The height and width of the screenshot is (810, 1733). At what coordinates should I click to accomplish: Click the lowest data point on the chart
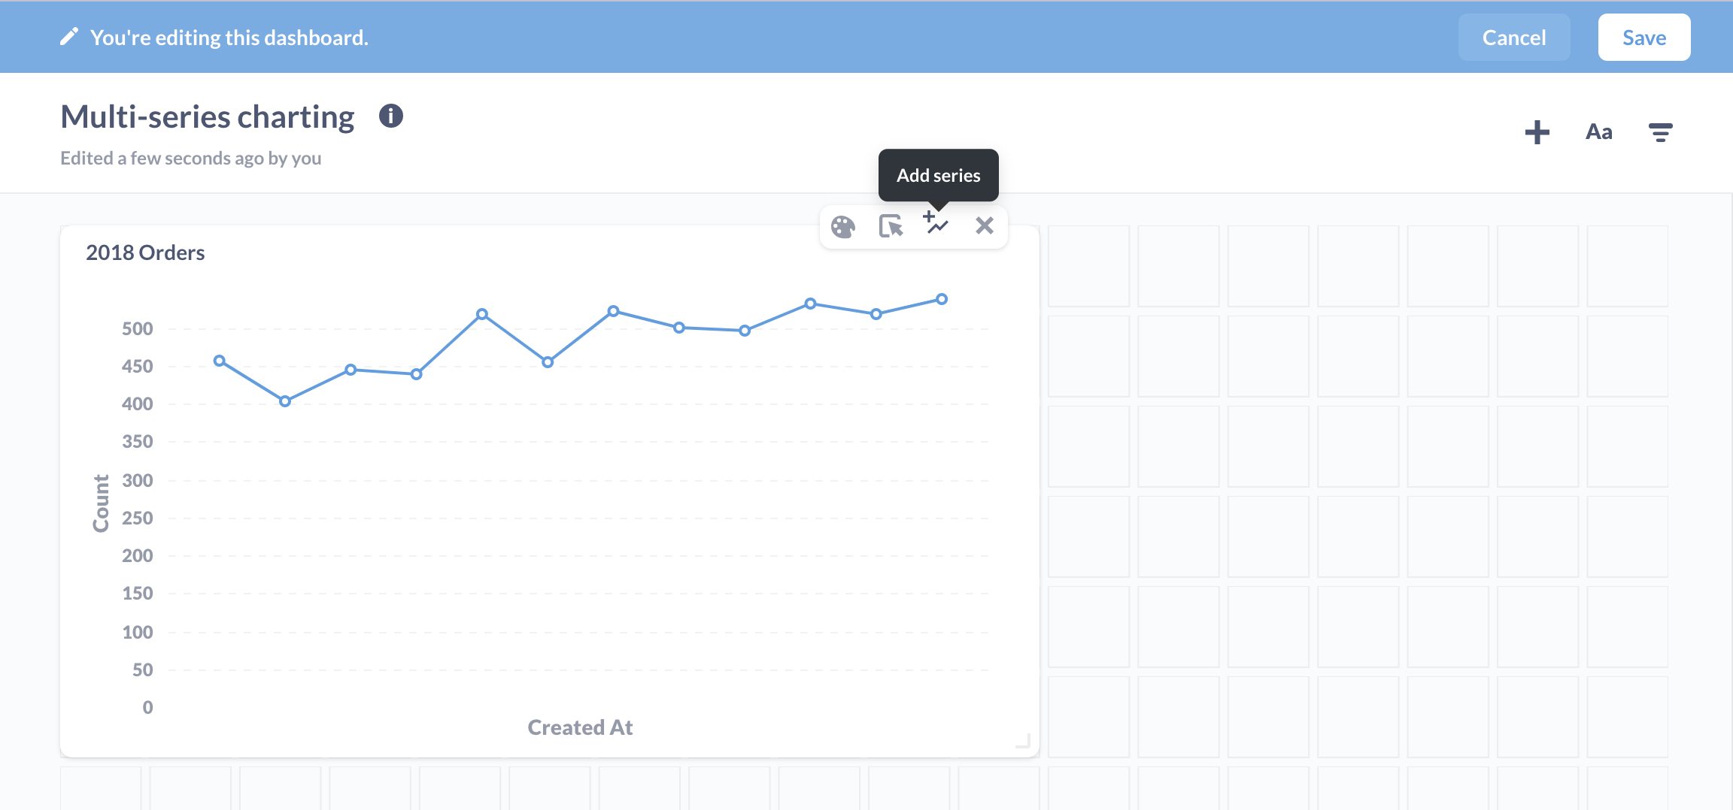(285, 401)
